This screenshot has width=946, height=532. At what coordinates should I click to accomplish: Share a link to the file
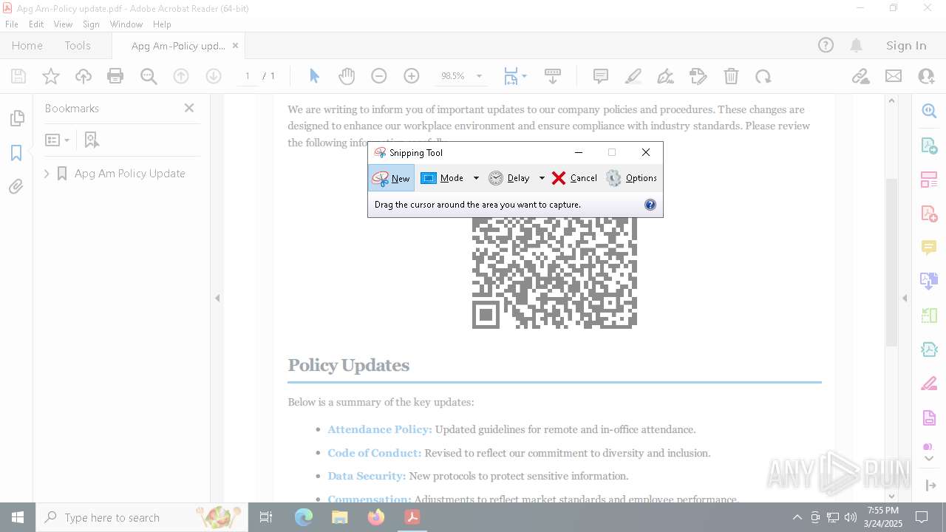coord(860,76)
